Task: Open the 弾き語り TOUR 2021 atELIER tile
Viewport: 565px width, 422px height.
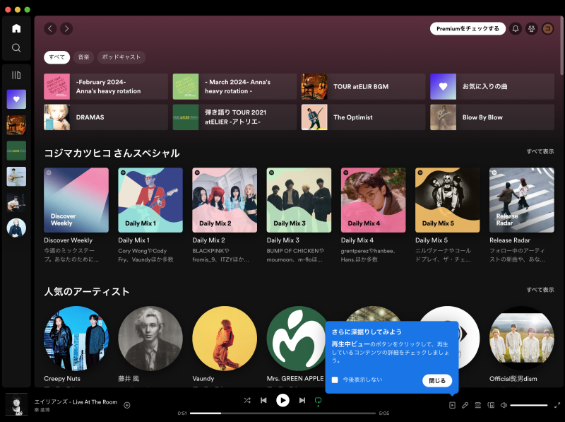Action: click(234, 117)
